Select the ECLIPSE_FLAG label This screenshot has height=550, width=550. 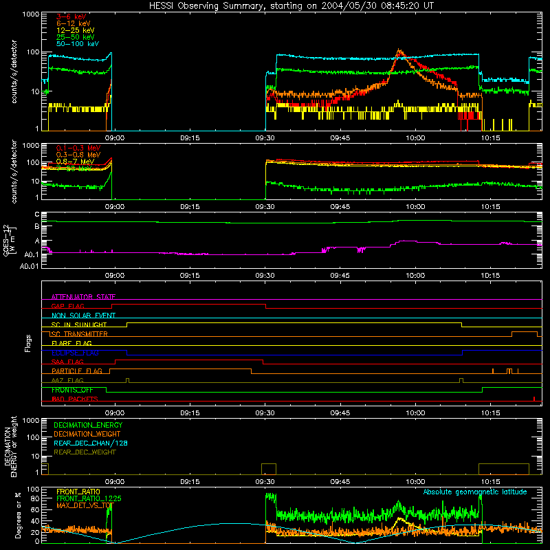[75, 353]
